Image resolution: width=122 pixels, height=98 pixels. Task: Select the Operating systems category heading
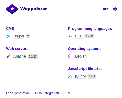tap(84, 49)
